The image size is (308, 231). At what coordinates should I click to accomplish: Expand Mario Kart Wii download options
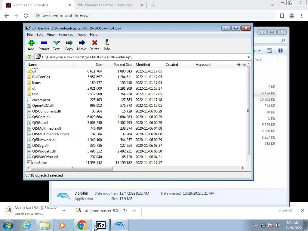pyautogui.click(x=64, y=211)
